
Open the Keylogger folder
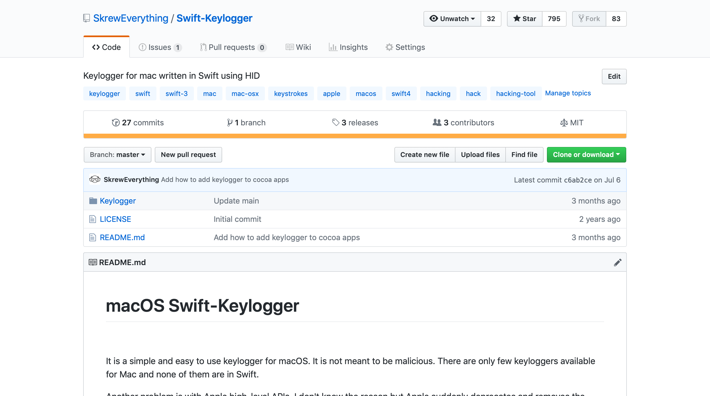point(118,201)
